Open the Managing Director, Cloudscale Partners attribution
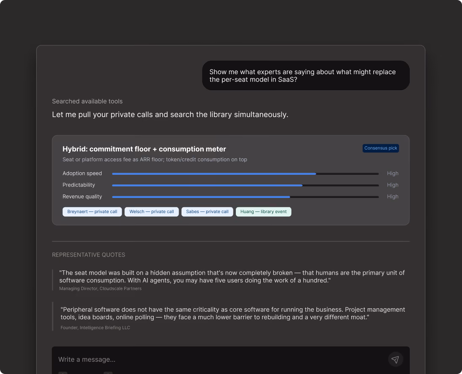This screenshot has width=462, height=374. [100, 289]
